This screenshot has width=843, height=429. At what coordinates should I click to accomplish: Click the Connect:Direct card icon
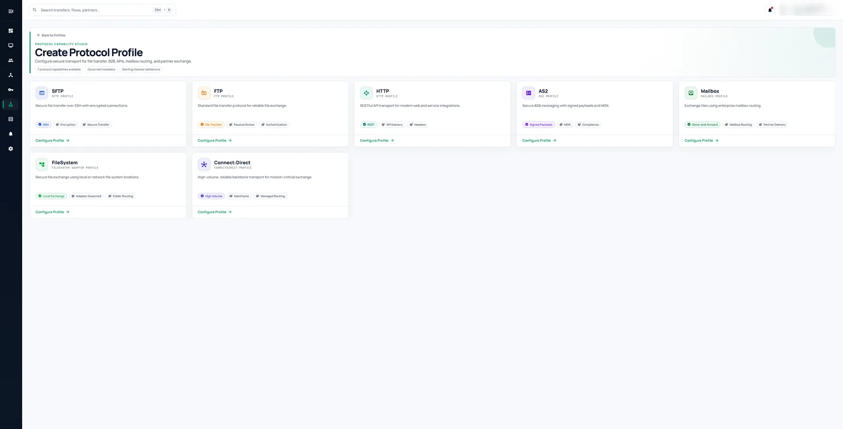[x=204, y=164]
